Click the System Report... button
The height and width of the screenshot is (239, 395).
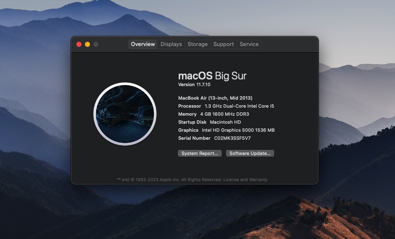(199, 153)
